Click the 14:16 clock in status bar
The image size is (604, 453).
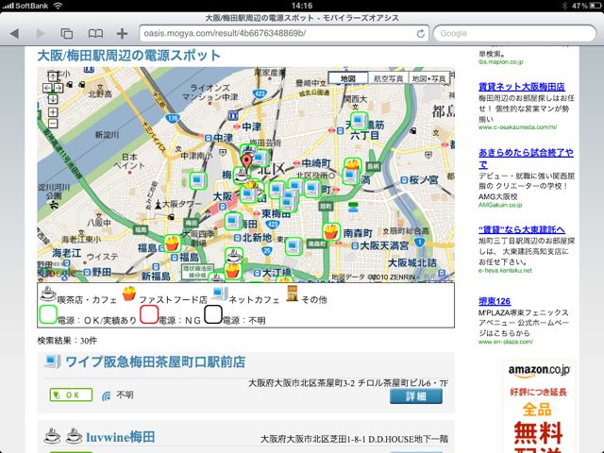pyautogui.click(x=302, y=6)
